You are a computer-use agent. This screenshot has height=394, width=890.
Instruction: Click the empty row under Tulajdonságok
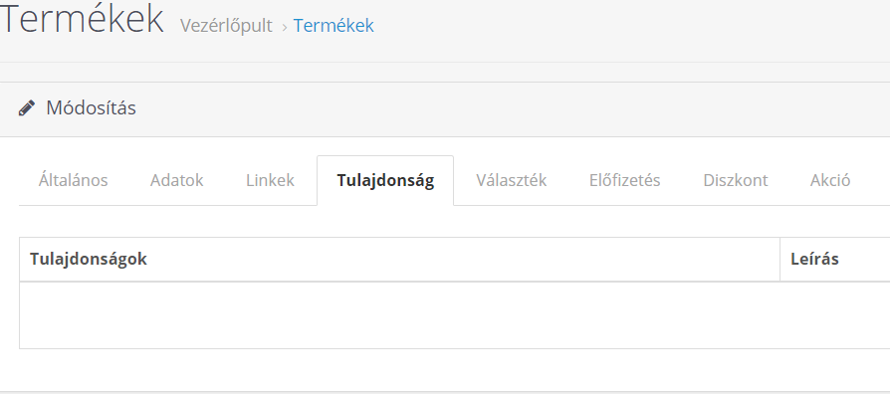tap(399, 315)
